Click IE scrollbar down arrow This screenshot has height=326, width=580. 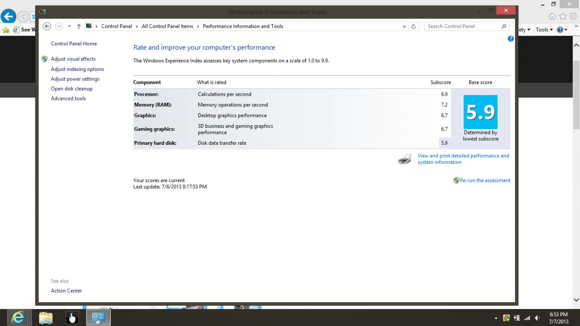576,300
